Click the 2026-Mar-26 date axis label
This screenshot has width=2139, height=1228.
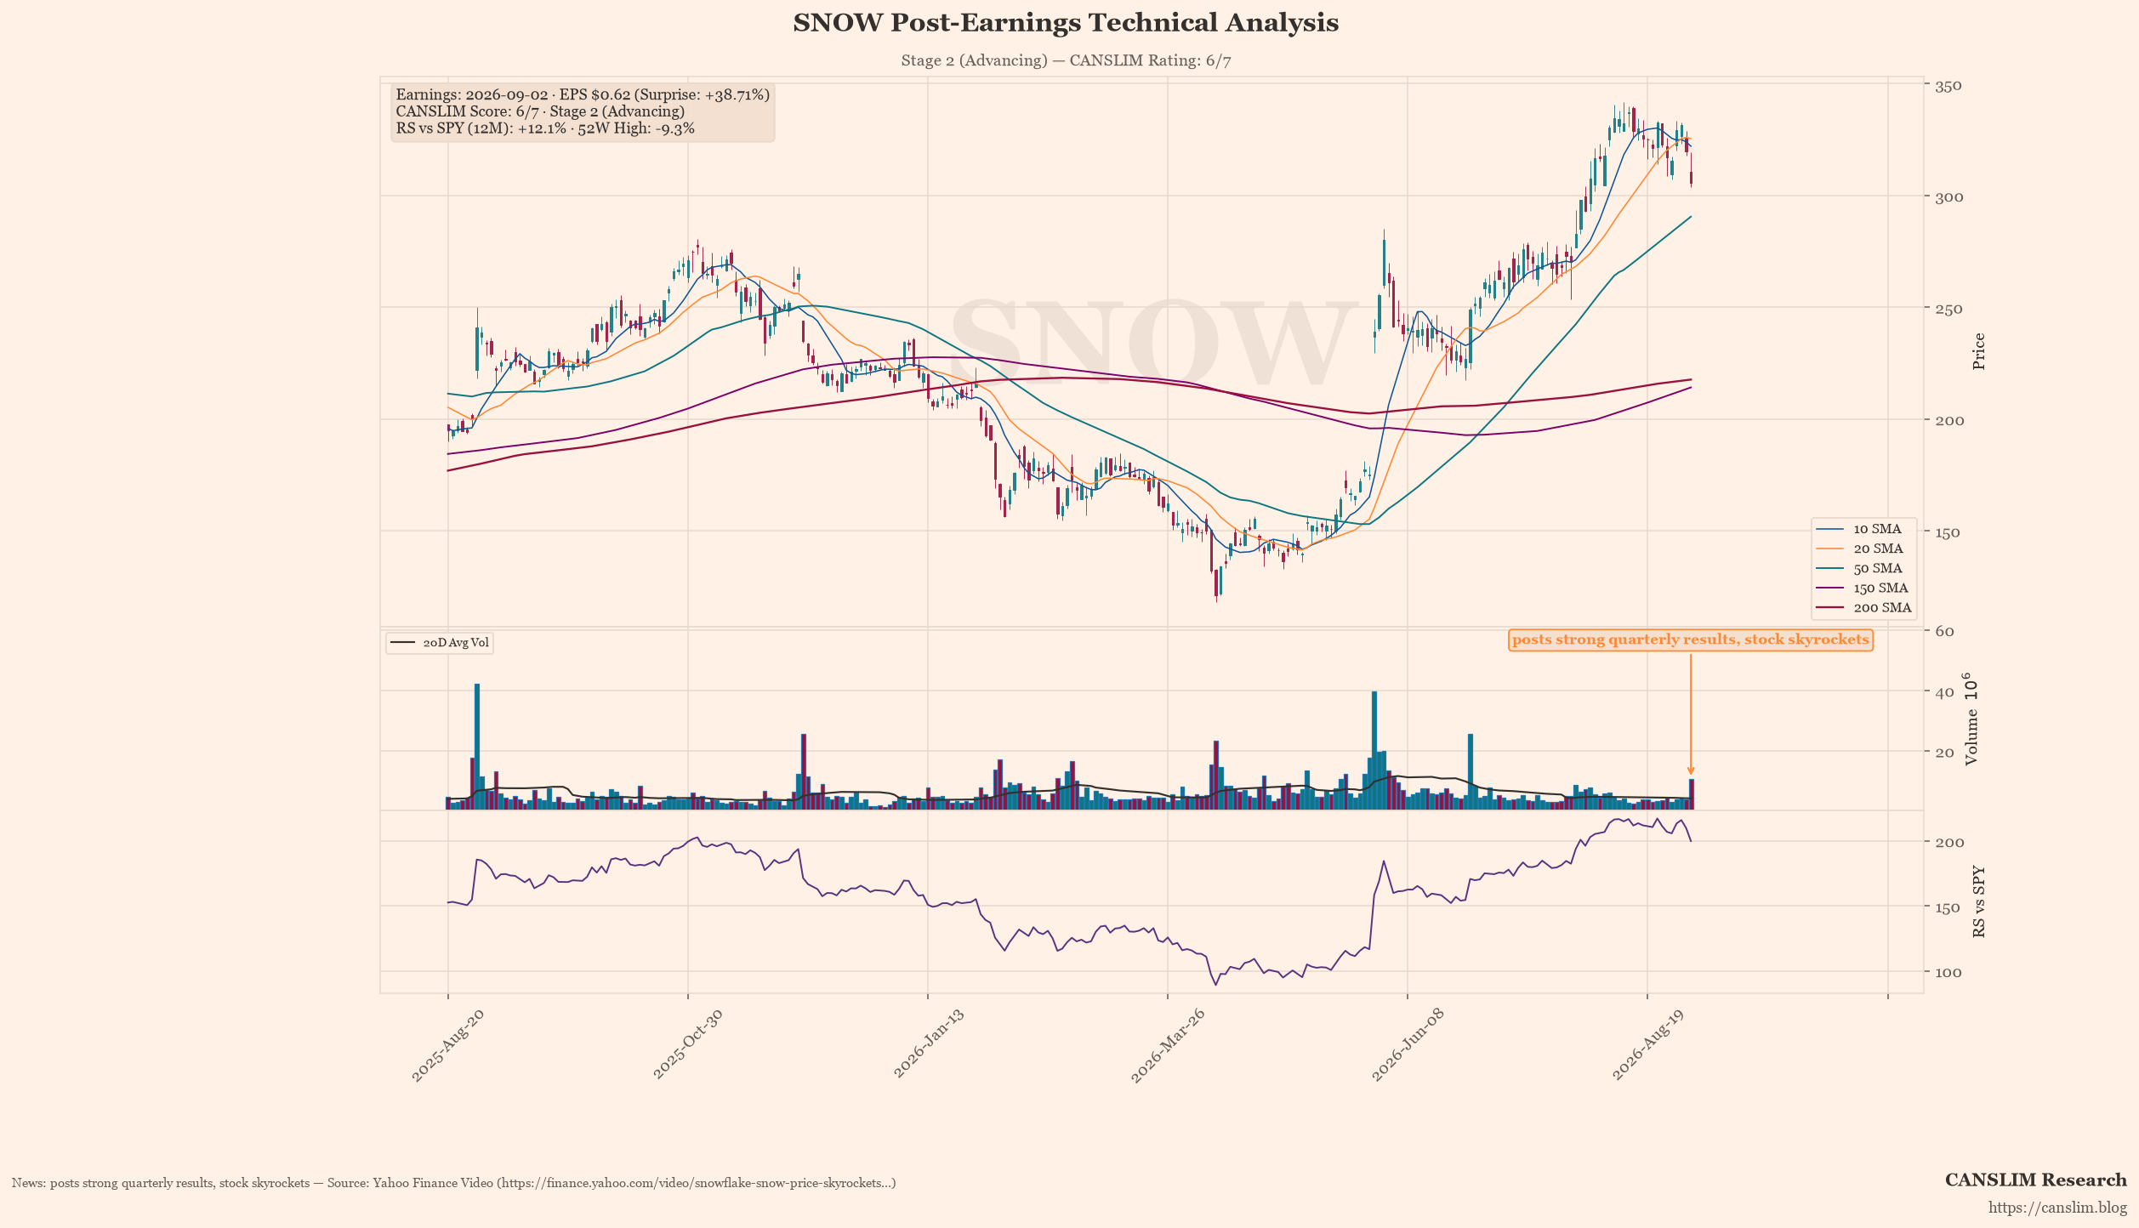pos(1168,1045)
